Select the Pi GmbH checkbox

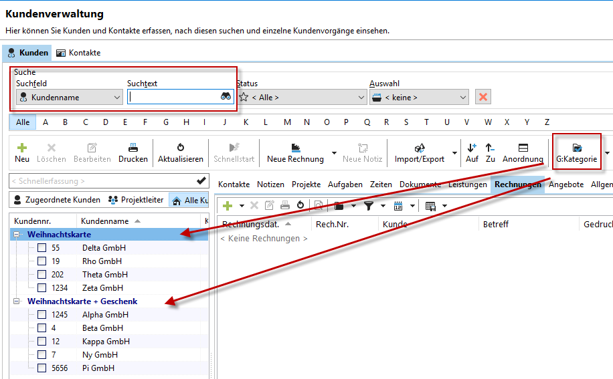click(x=41, y=368)
